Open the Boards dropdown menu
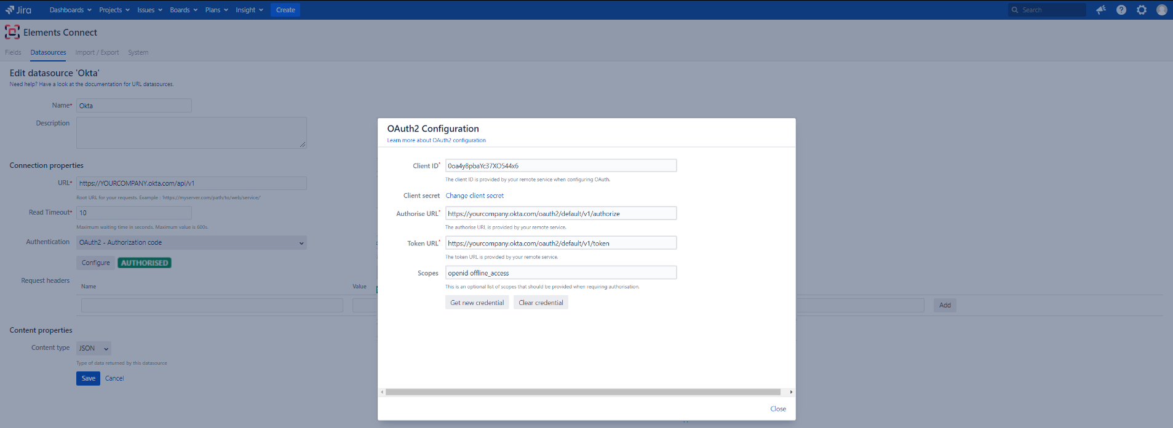The width and height of the screenshot is (1173, 428). [183, 10]
